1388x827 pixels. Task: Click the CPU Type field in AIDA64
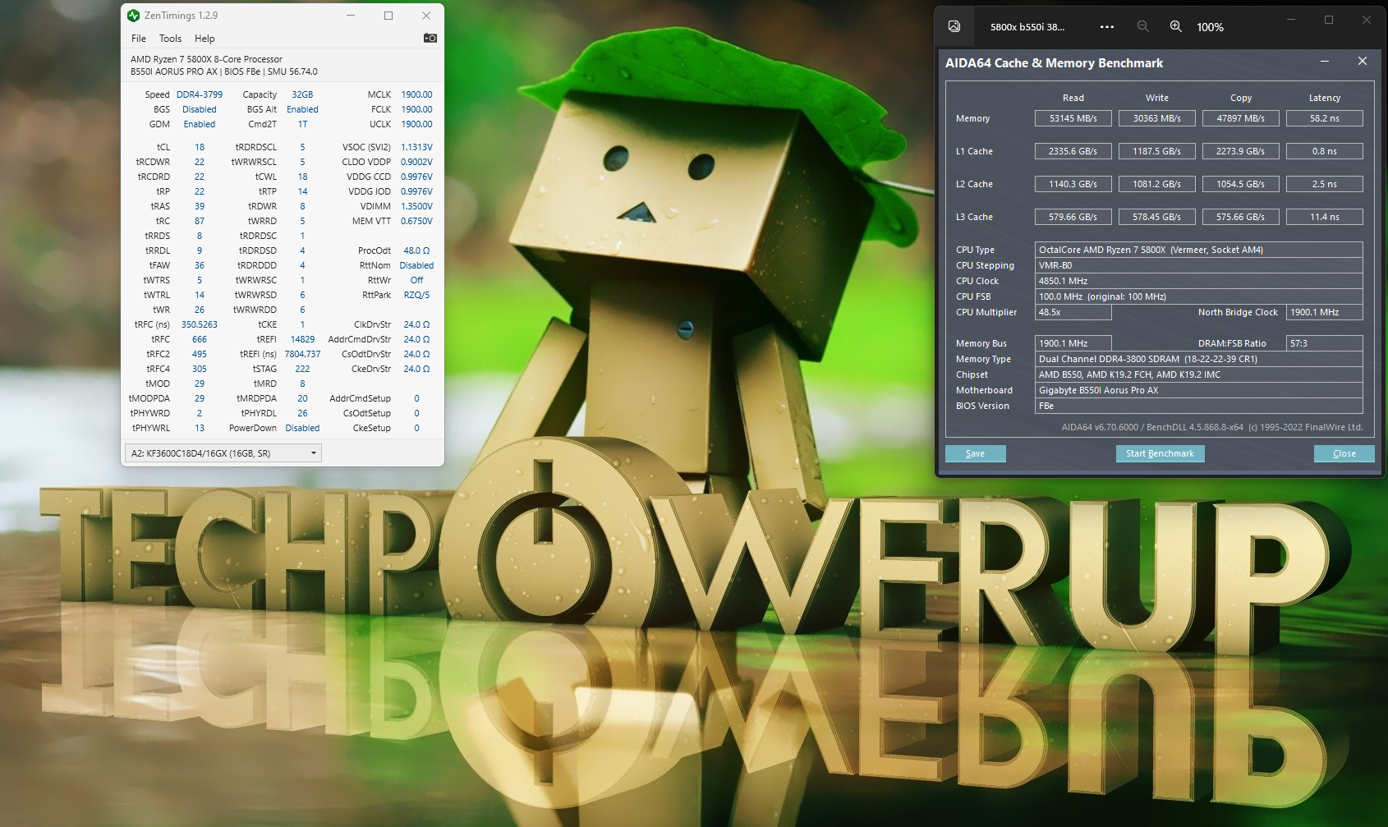[1199, 250]
